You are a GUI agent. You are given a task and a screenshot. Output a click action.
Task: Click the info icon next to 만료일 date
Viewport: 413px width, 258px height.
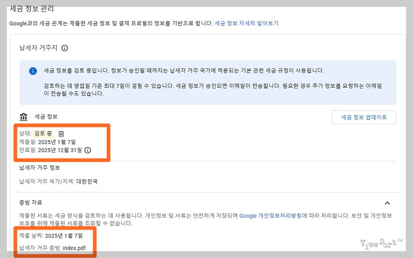click(88, 150)
